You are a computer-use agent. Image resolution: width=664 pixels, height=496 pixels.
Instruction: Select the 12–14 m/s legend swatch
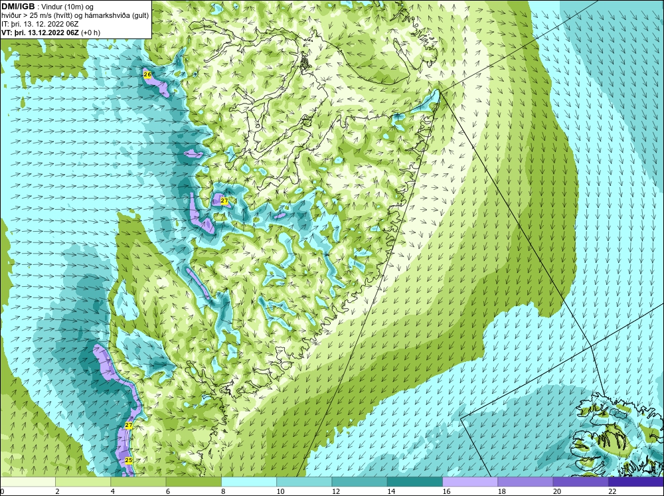[x=359, y=482]
